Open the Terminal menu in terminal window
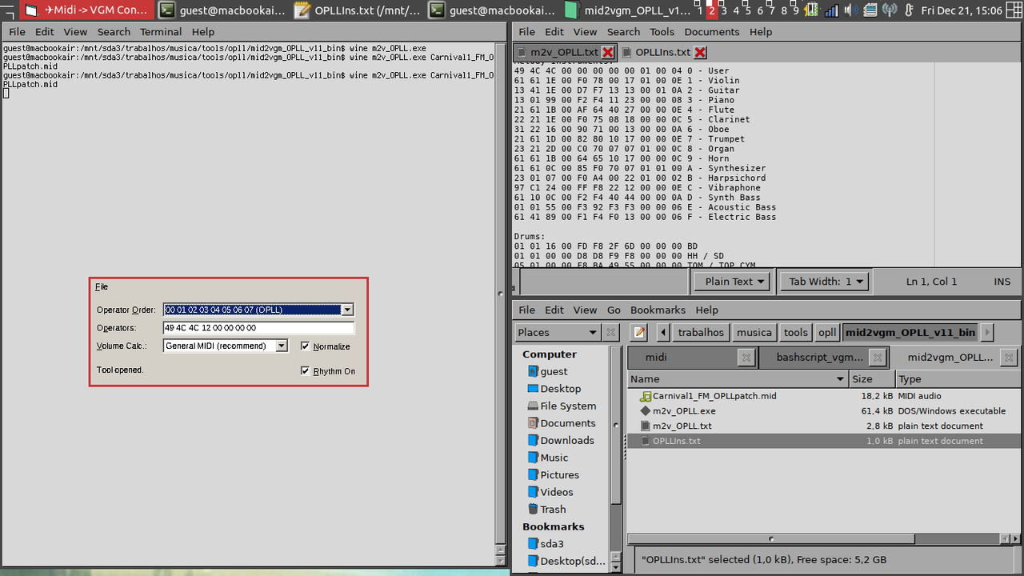Viewport: 1024px width, 576px height. coord(161,32)
